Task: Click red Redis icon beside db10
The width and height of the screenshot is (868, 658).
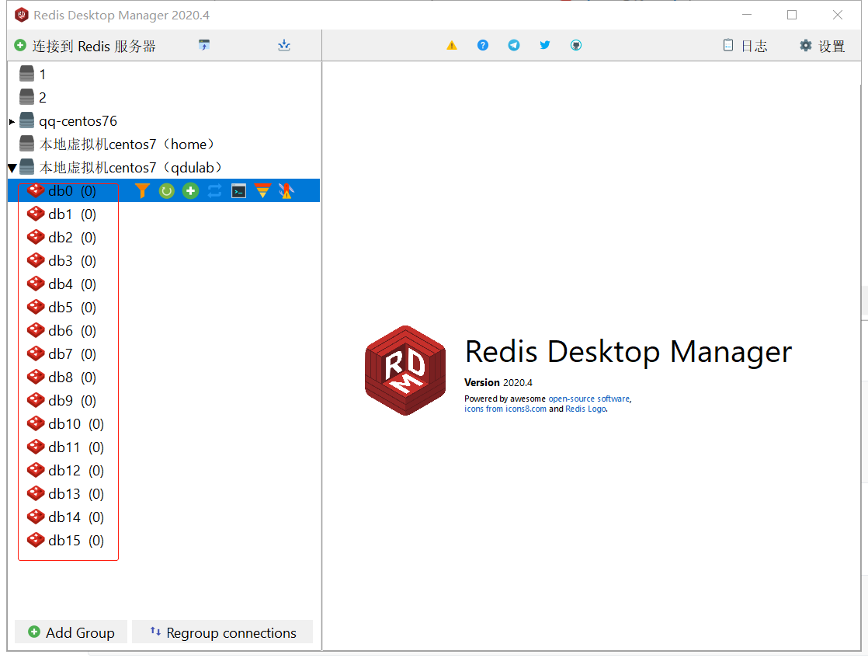Action: coord(36,423)
